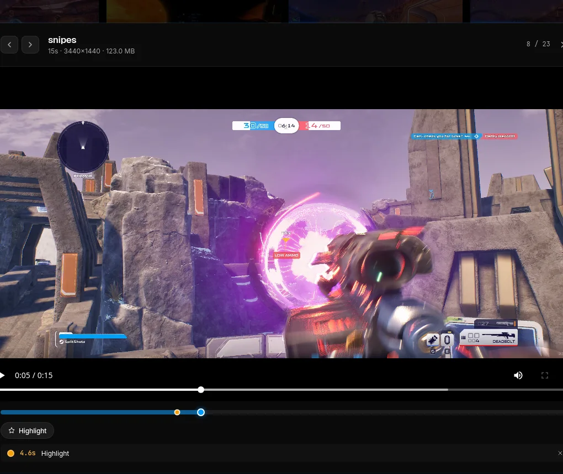Go to the next clip
The image size is (563, 474).
pos(30,45)
